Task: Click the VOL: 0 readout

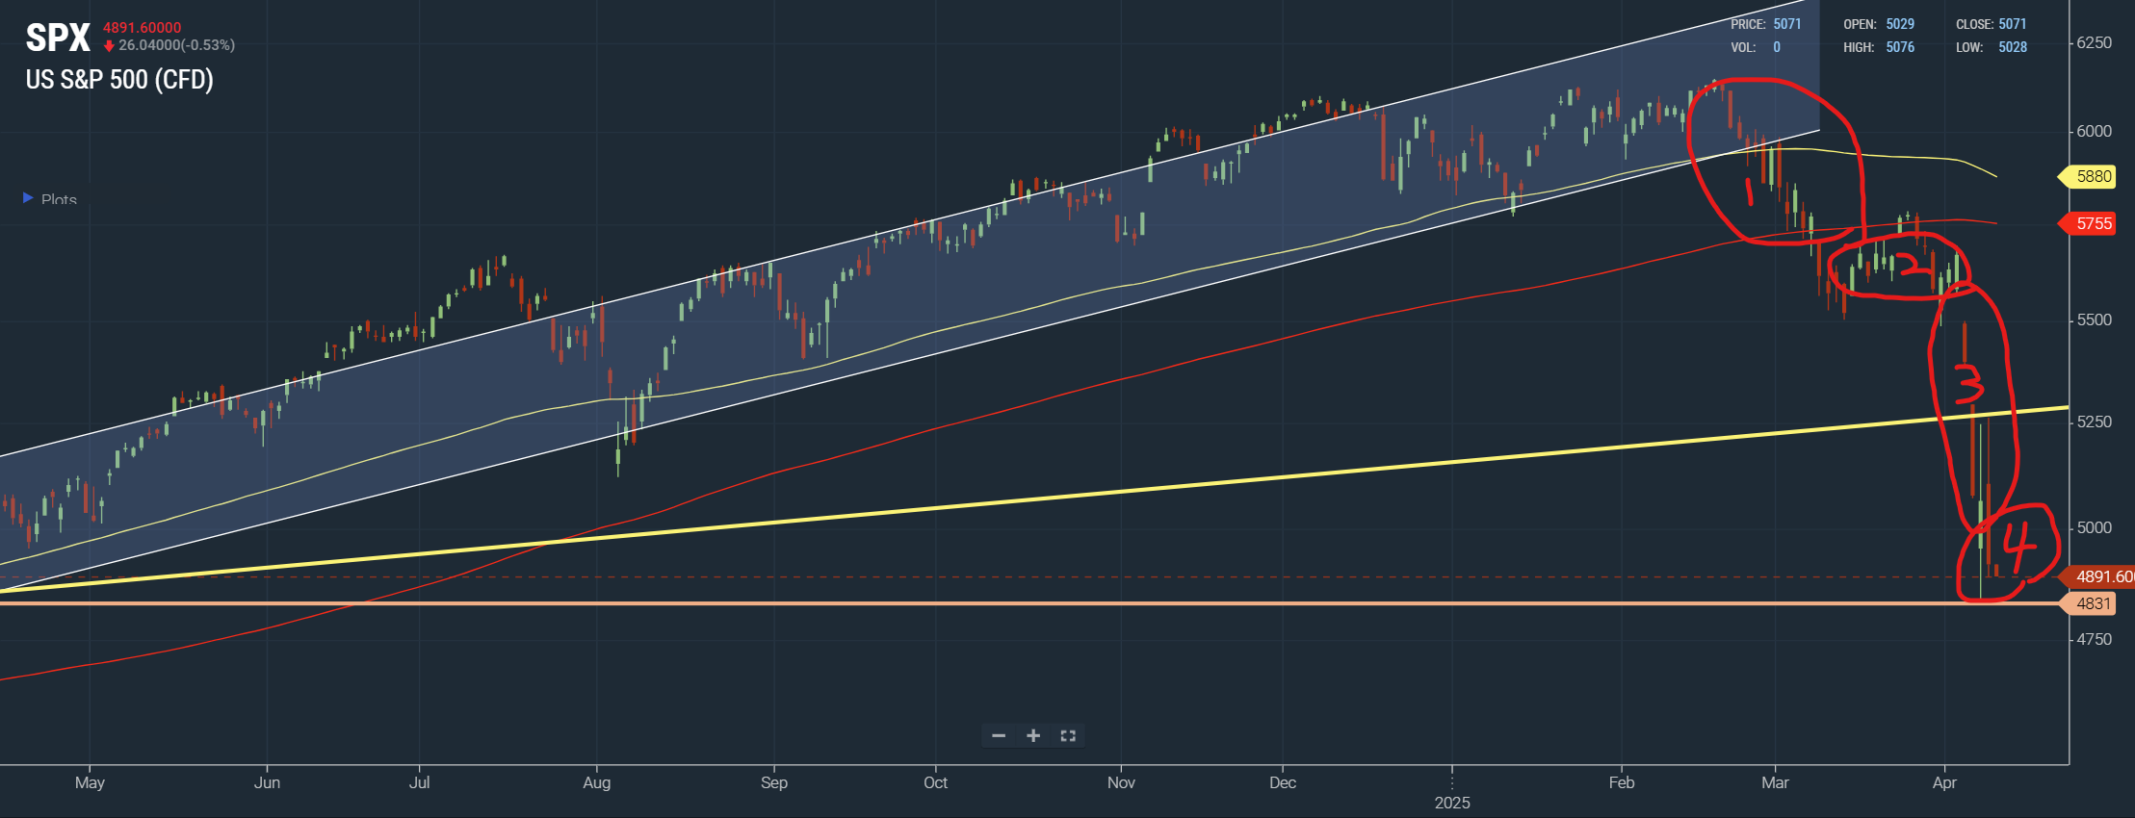Action: coord(1756,47)
